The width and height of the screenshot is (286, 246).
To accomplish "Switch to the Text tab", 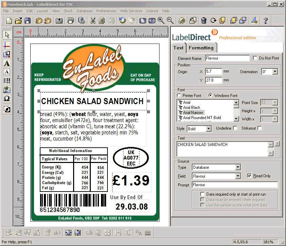I will 178,48.
